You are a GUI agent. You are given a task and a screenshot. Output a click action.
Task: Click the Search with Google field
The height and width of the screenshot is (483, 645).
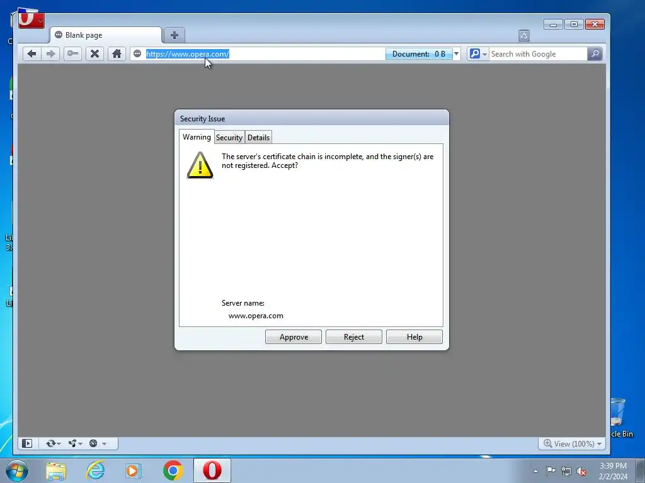click(538, 54)
